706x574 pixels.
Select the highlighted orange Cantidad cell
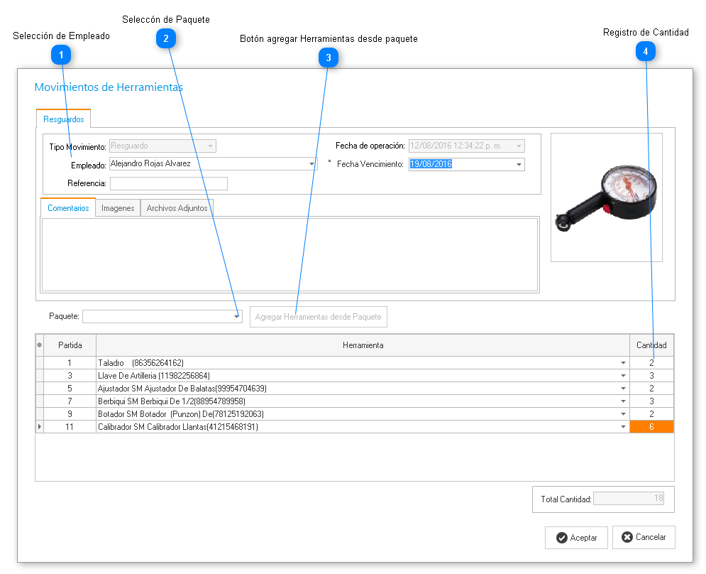click(x=651, y=427)
